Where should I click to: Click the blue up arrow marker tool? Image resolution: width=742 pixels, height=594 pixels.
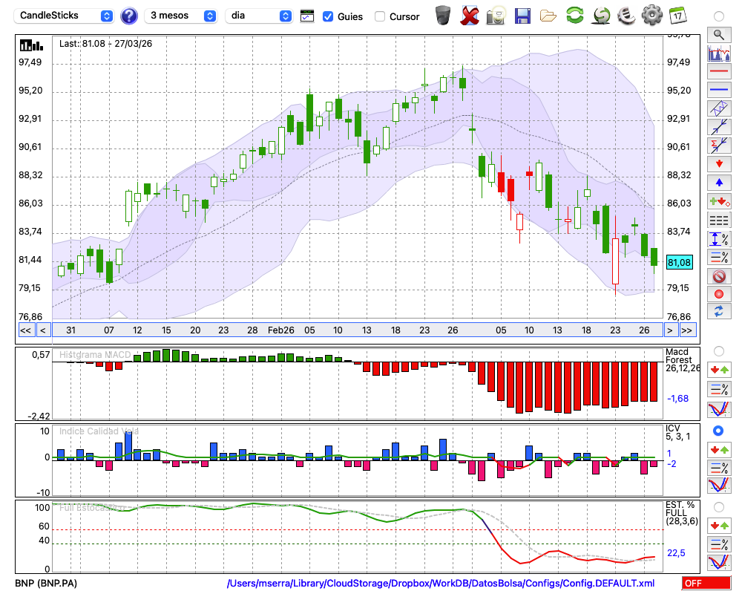pyautogui.click(x=718, y=183)
